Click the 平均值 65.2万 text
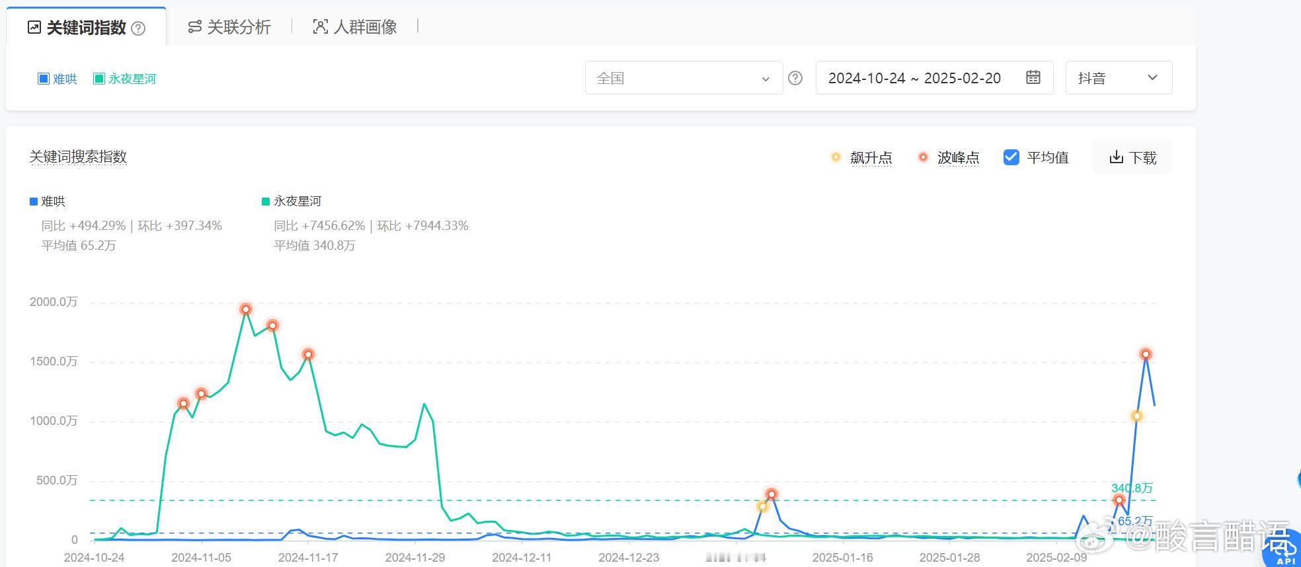 point(79,246)
